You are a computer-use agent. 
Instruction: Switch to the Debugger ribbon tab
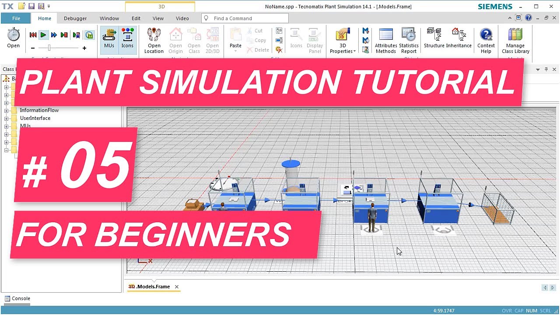75,18
